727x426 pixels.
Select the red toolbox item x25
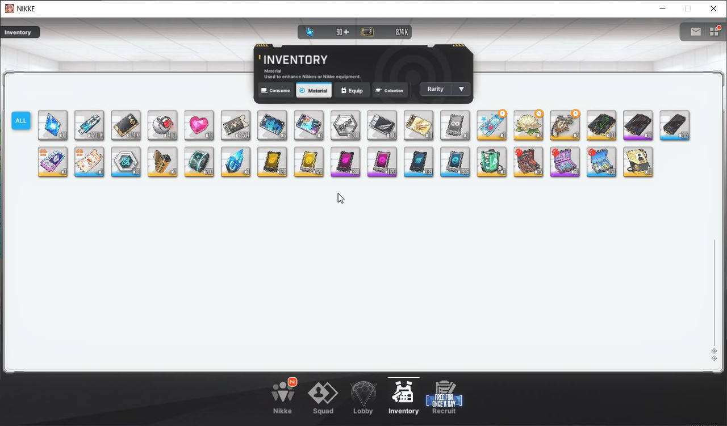point(528,162)
